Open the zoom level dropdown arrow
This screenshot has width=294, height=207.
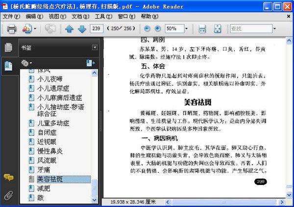pos(186,29)
